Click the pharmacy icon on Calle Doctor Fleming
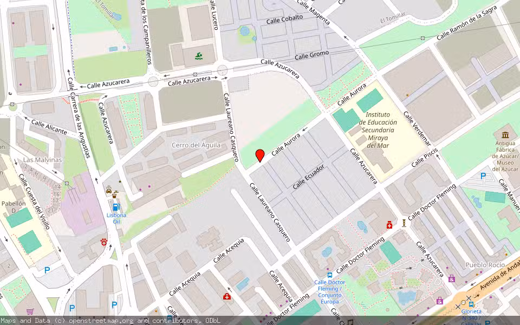Viewport: 520px width, 325px height. (x=389, y=225)
